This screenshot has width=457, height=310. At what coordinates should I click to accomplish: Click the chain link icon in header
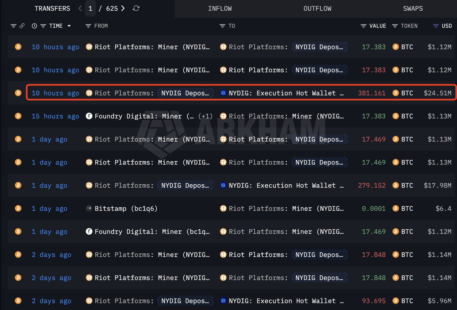coord(22,26)
